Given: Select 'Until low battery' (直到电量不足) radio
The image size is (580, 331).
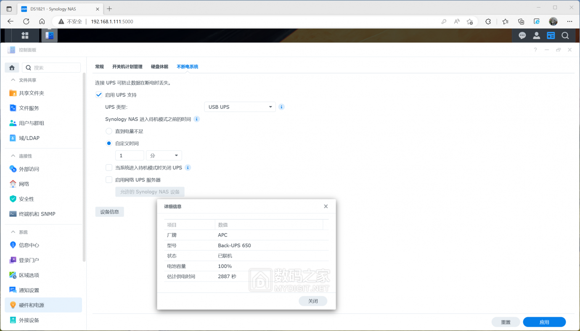Looking at the screenshot, I should point(109,131).
